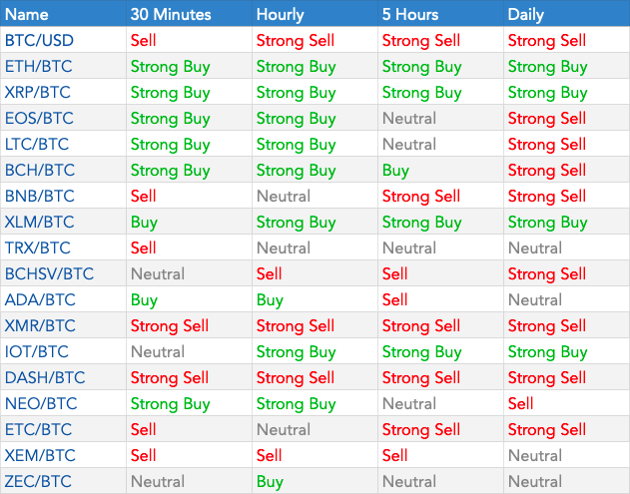
Task: Open the BCHSV/BTC pair link
Action: pos(49,273)
